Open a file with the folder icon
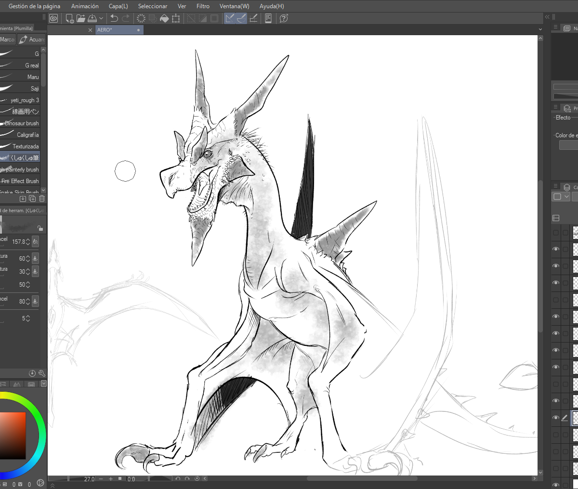The image size is (578, 489). [80, 18]
